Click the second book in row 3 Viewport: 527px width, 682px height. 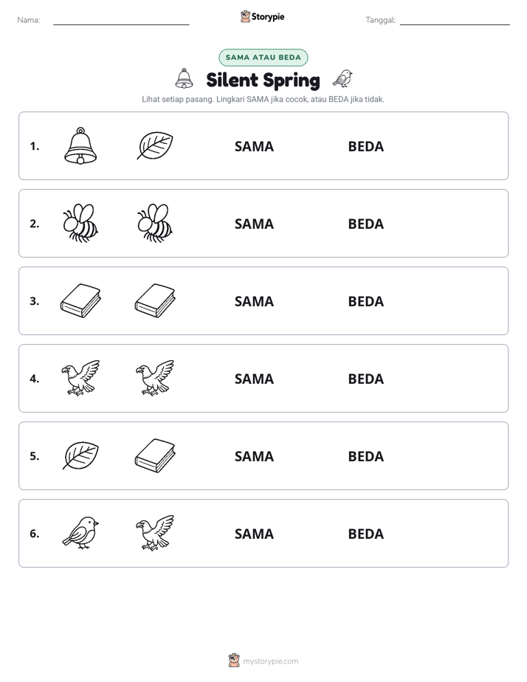coord(155,300)
